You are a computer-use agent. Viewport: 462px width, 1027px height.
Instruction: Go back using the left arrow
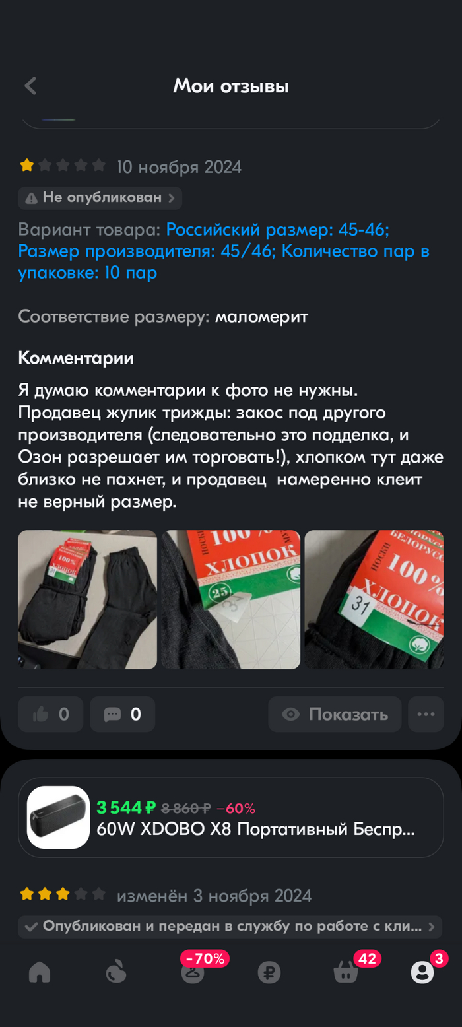tap(30, 86)
